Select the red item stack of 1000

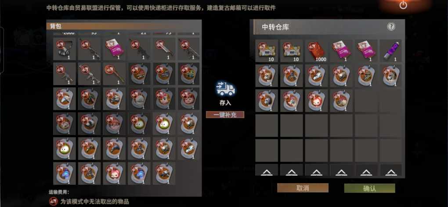point(316,51)
